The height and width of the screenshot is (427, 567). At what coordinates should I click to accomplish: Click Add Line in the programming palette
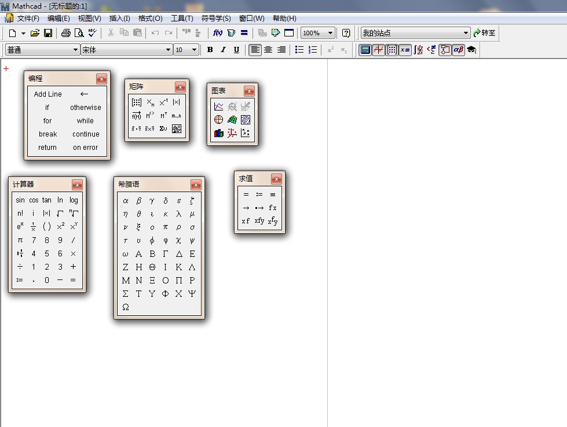click(x=47, y=94)
